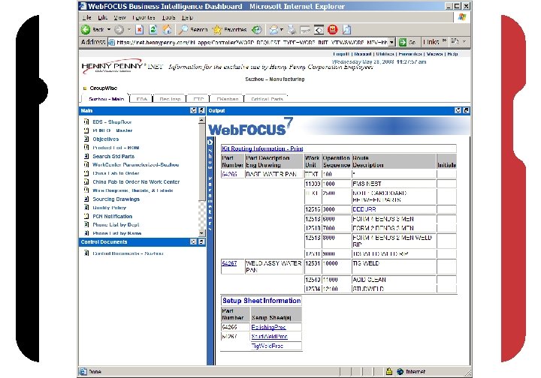Screen dimensions: 541x378
Task: Open the Search pane in the toolbar
Action: (193, 30)
